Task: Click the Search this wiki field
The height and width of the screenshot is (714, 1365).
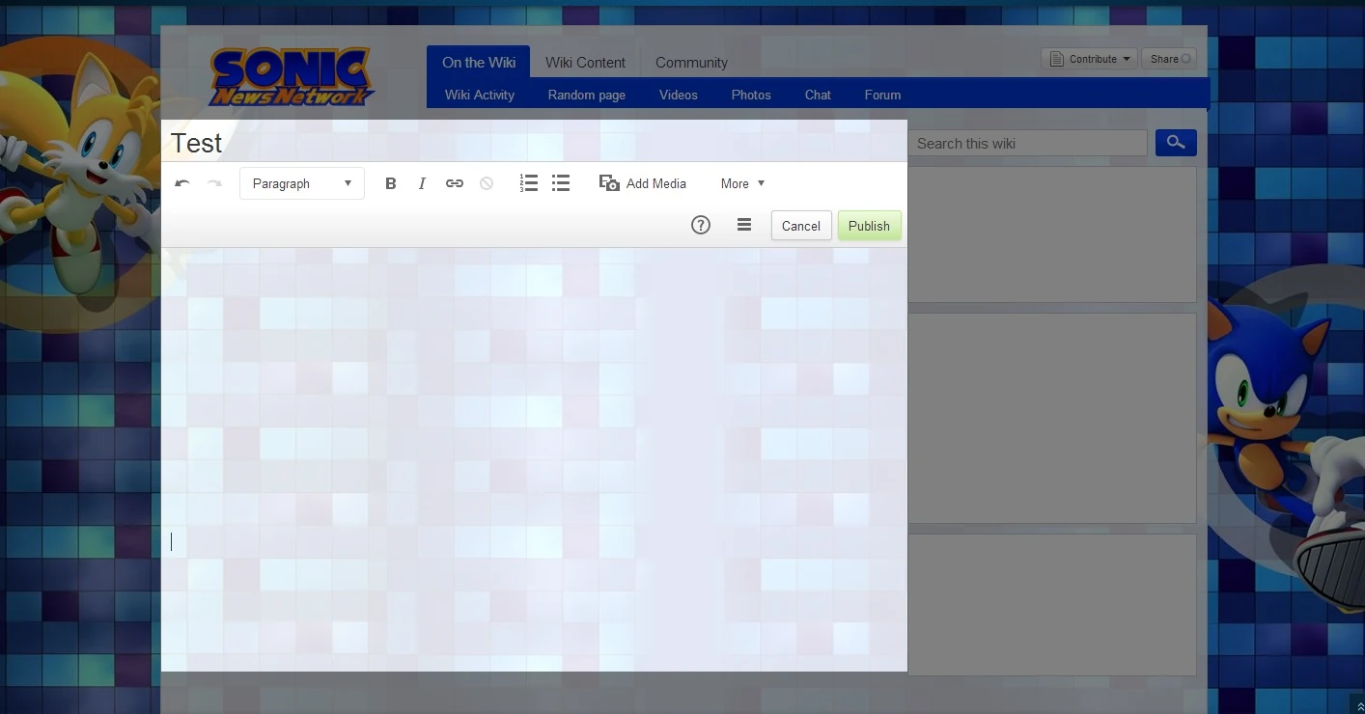Action: (1027, 143)
